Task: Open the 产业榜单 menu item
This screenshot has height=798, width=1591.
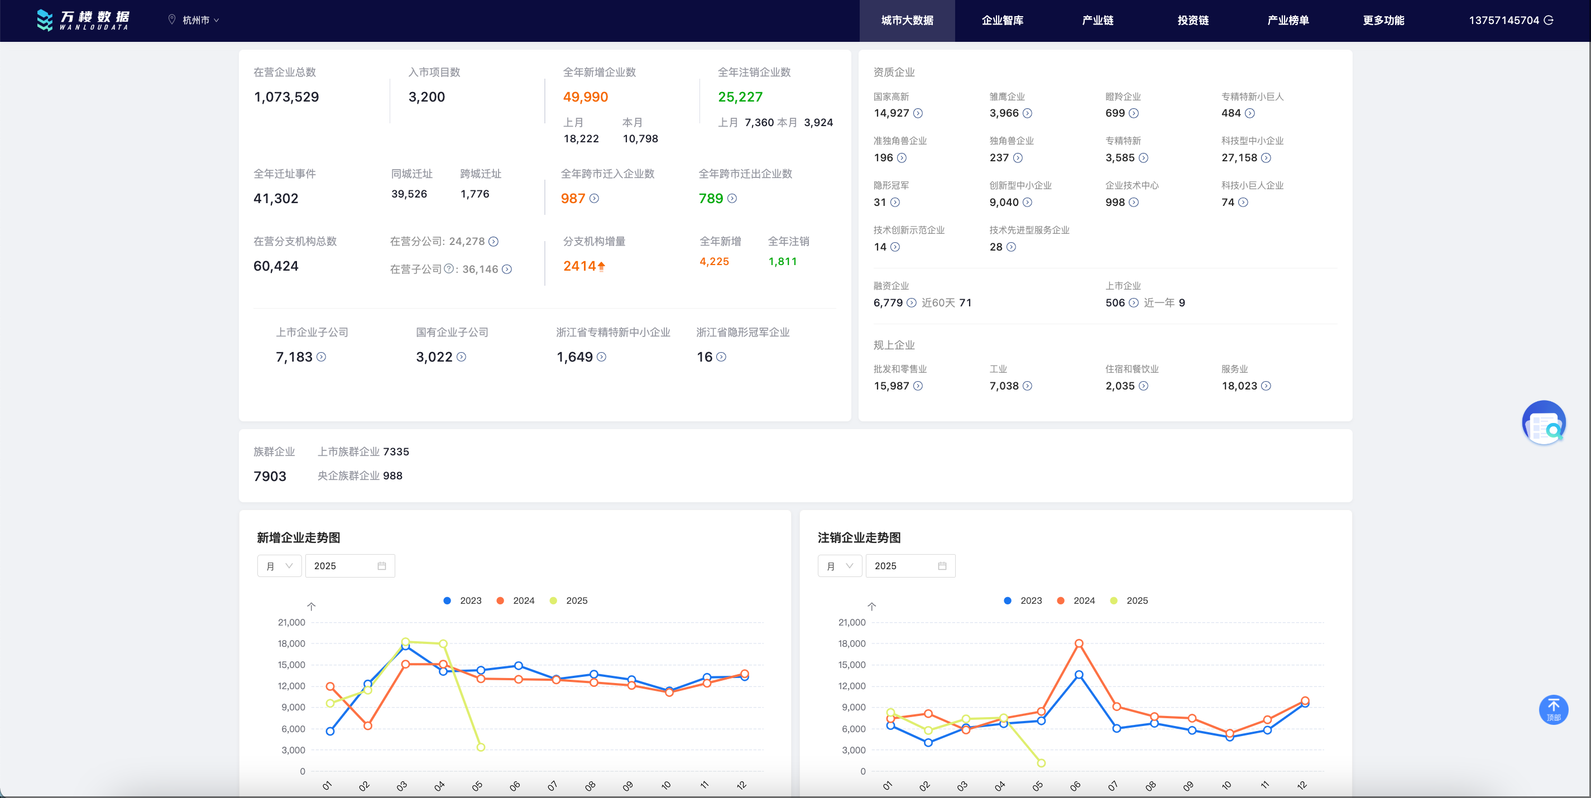Action: tap(1288, 20)
